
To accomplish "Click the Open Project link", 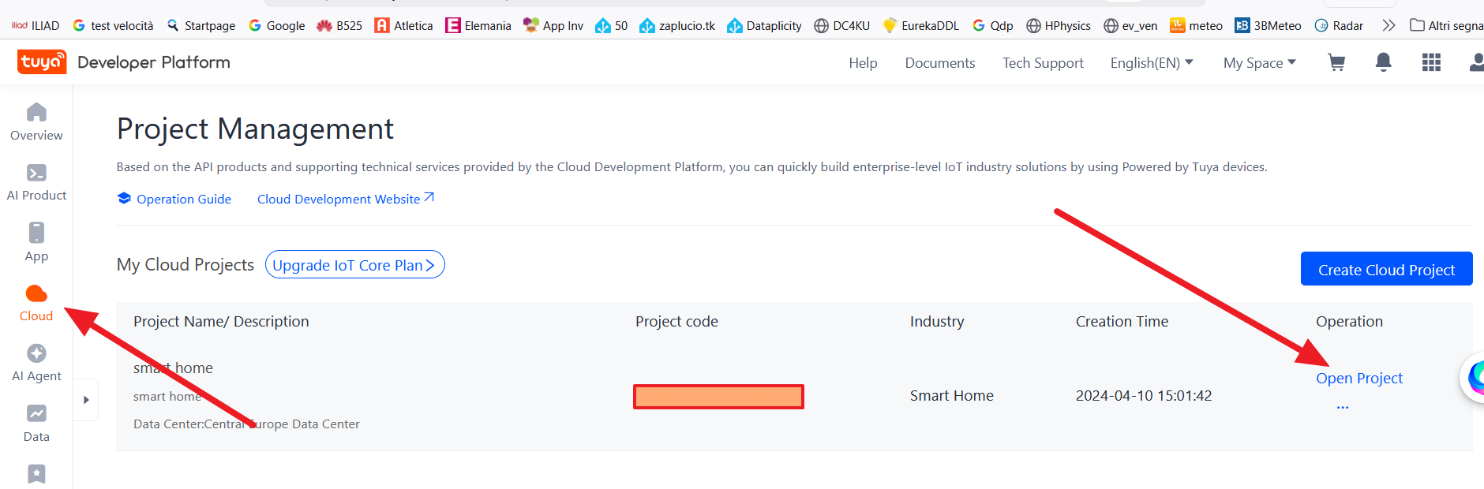I will click(1358, 379).
